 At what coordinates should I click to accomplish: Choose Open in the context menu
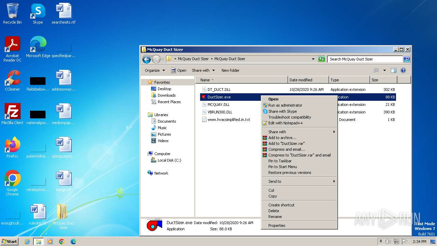coord(299,99)
